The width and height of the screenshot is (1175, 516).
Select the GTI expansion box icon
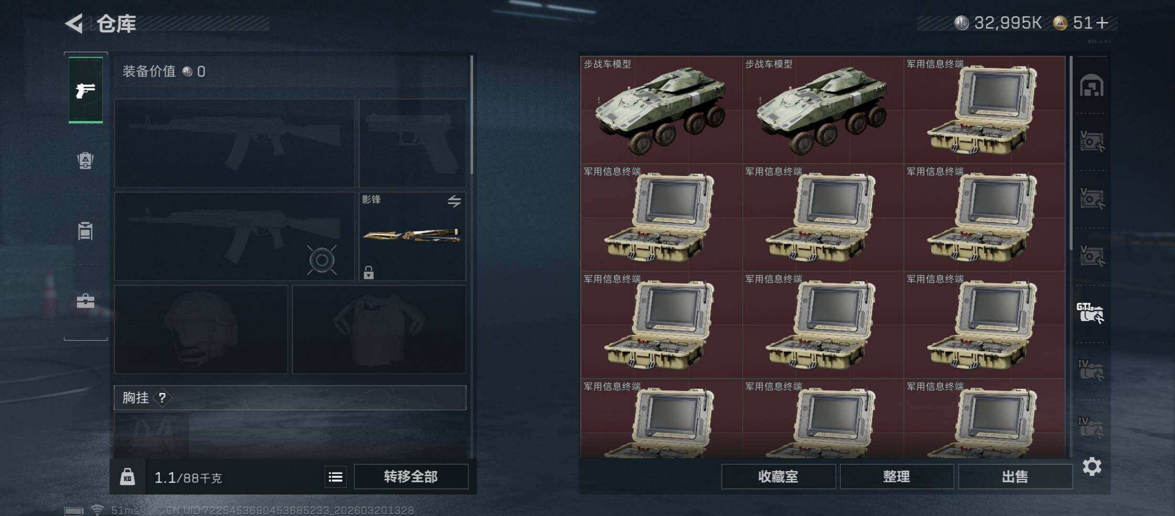[x=1090, y=313]
